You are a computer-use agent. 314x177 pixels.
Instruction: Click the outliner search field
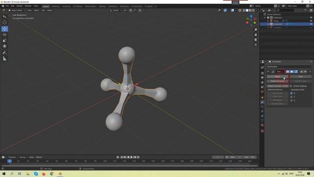pyautogui.click(x=285, y=10)
